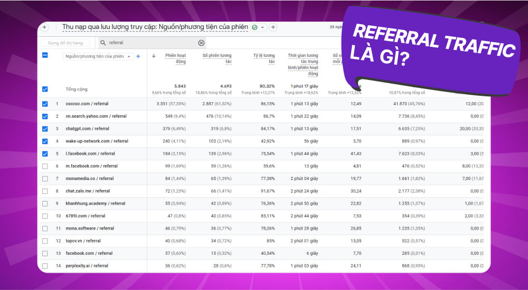The image size is (528, 290).
Task: Click coccoc.com sessions cell 3.351 (57,35%)
Action: 171,104
